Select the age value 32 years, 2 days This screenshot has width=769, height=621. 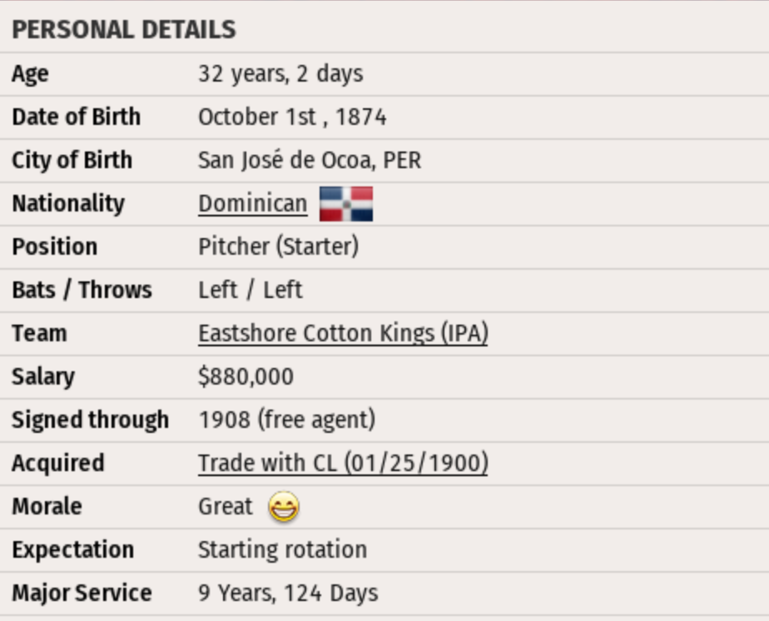pyautogui.click(x=280, y=74)
